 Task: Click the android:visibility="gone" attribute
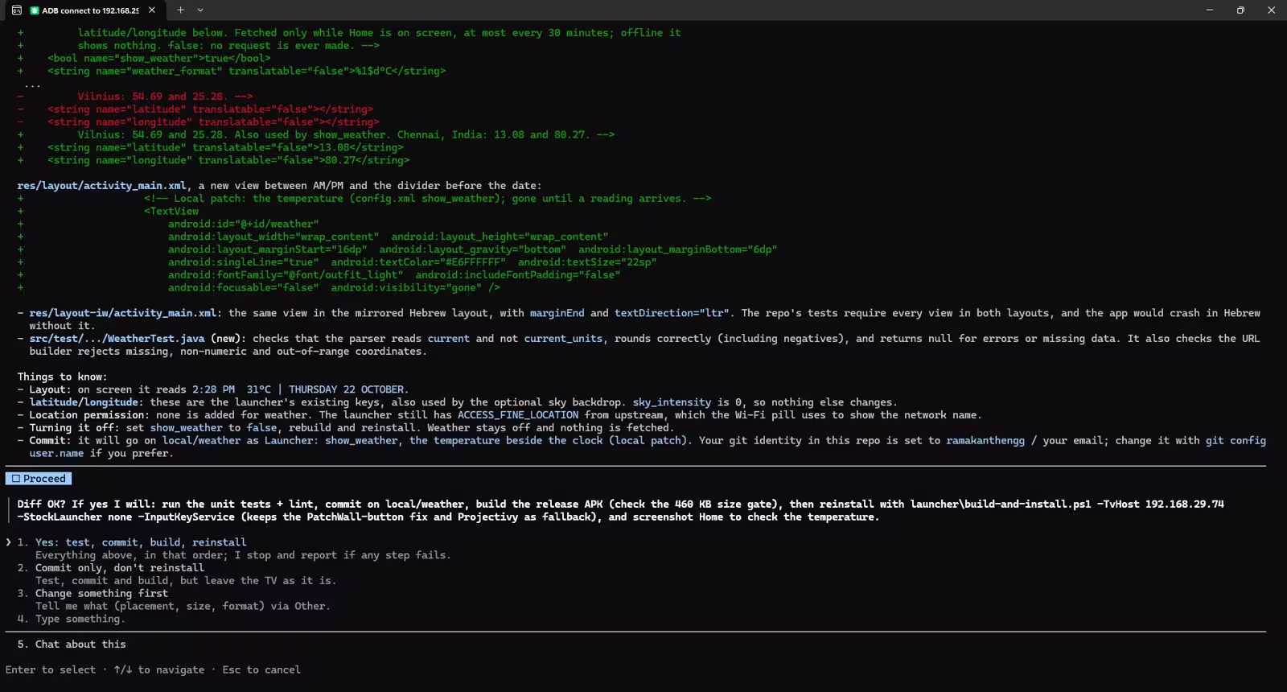tap(406, 288)
